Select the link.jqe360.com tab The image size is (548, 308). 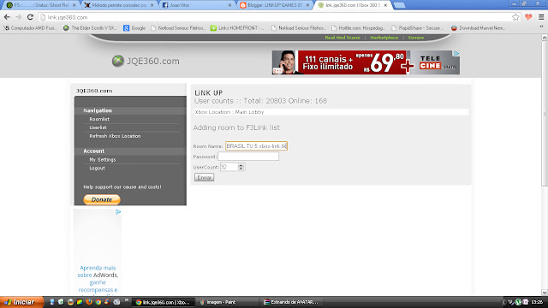[352, 5]
